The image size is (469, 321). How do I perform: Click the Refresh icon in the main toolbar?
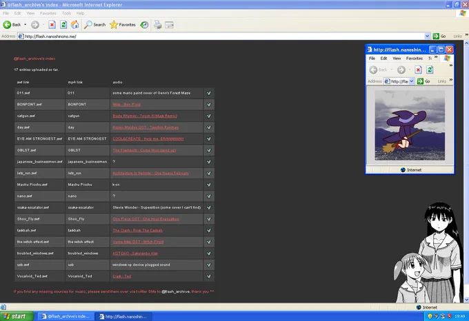pos(63,25)
